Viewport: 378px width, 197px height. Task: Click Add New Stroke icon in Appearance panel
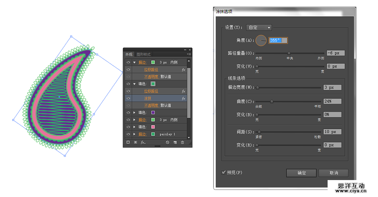pos(128,142)
